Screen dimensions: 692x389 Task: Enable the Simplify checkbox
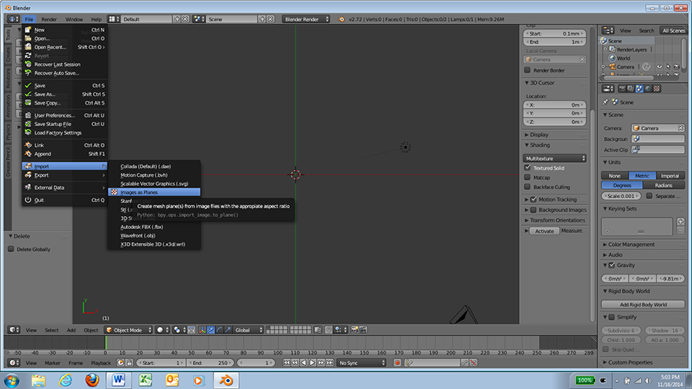[x=612, y=317]
